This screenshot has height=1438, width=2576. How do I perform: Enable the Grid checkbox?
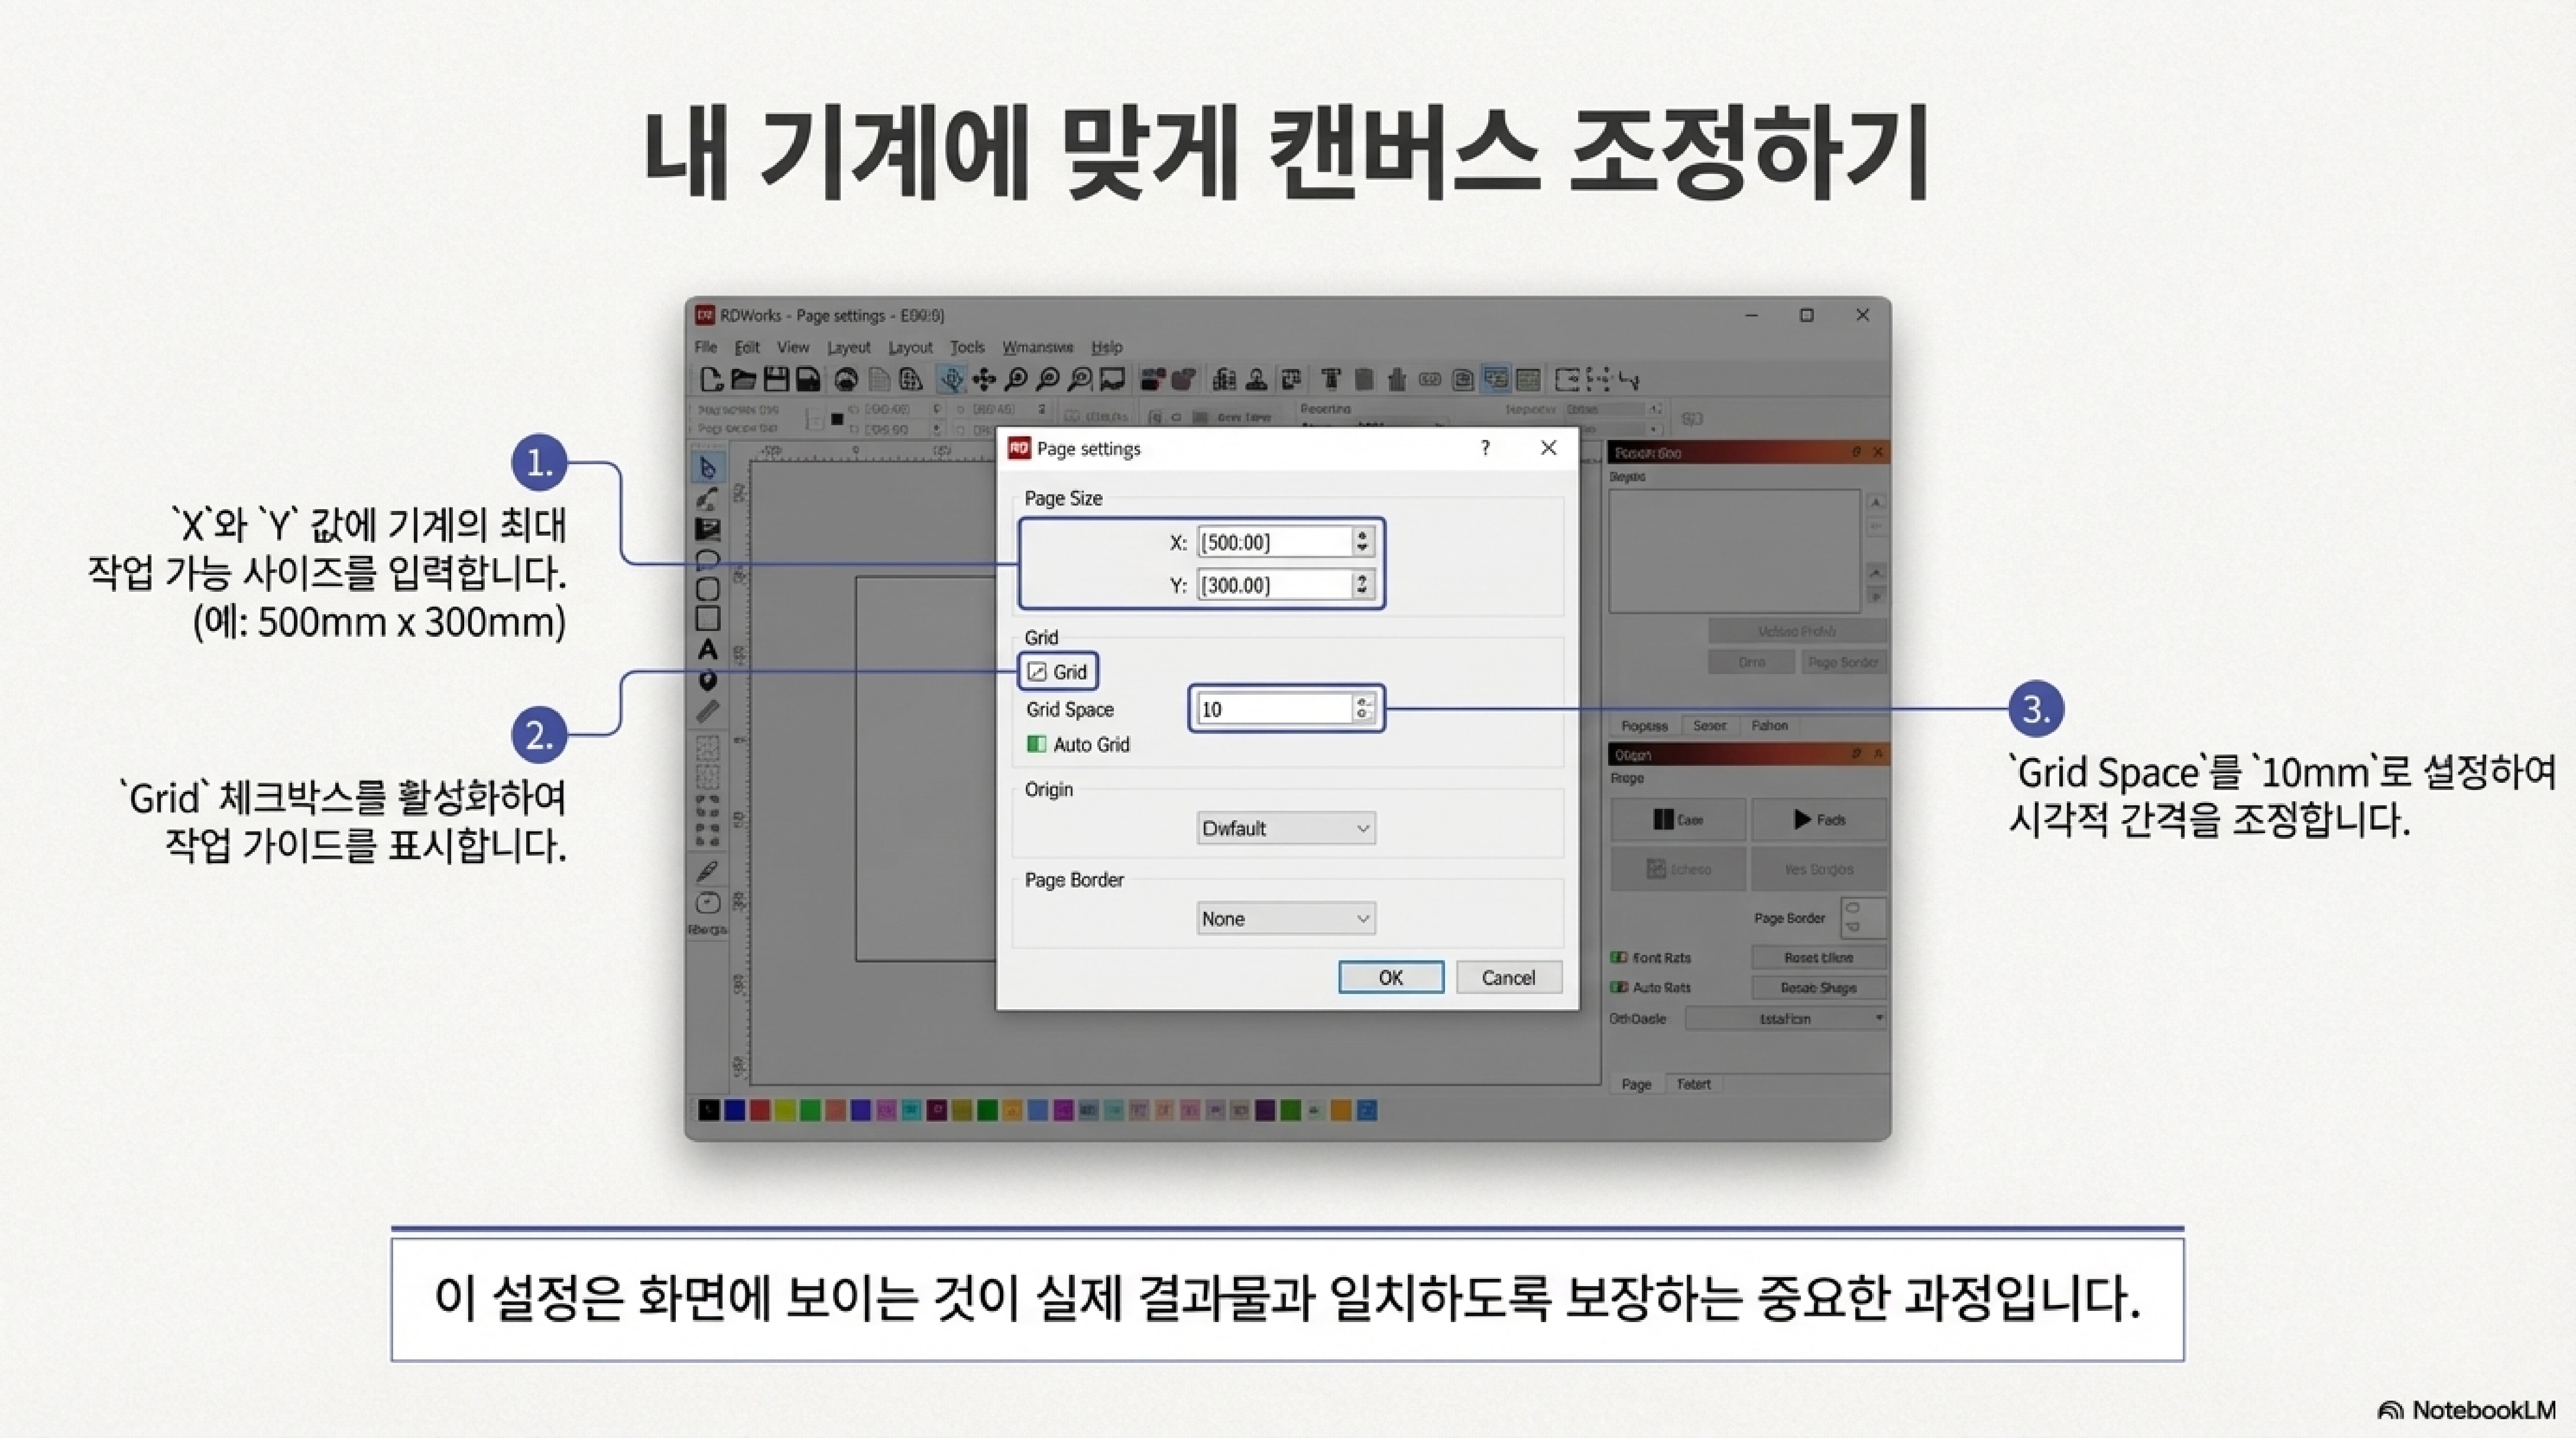click(1037, 672)
